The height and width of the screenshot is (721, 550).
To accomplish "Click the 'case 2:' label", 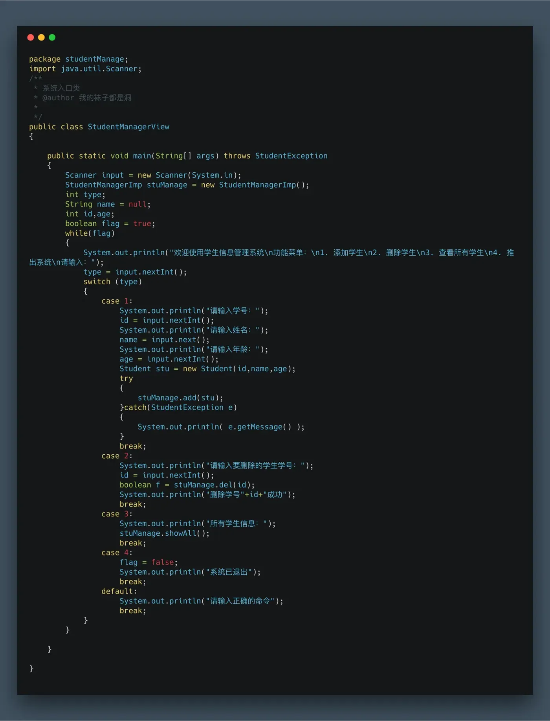I will (x=117, y=456).
